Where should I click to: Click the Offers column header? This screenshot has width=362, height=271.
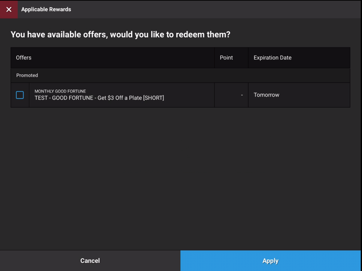(23, 57)
